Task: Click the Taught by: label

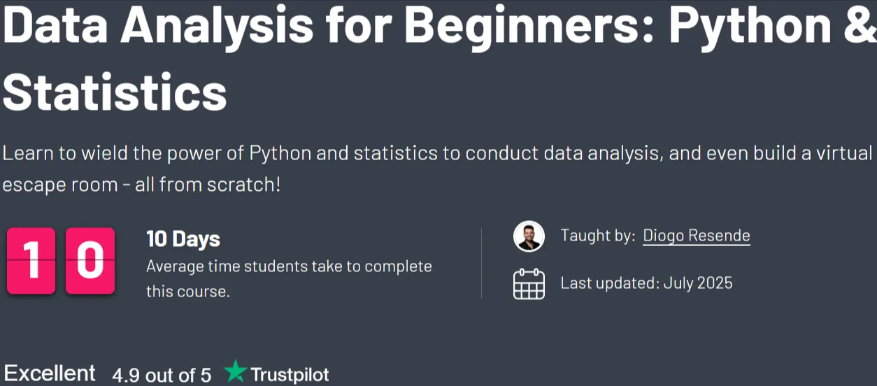Action: tap(598, 236)
